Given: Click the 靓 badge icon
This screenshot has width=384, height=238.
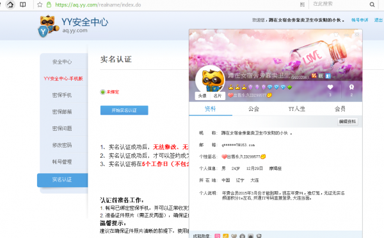Looking at the screenshot, I should 321,76.
